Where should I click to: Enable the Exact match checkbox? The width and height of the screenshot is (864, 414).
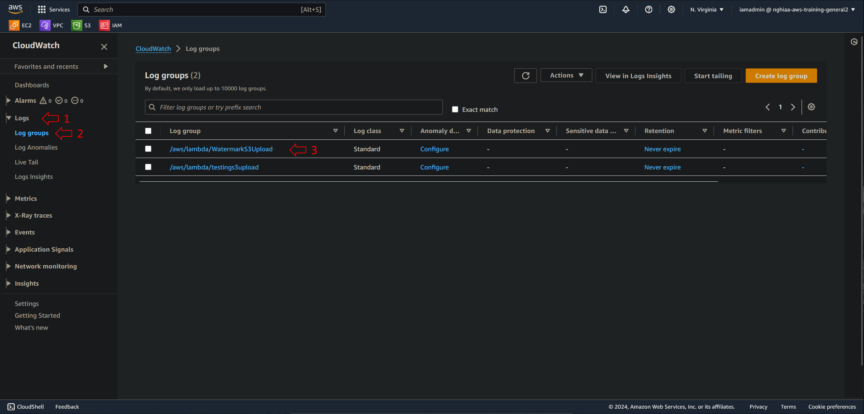pos(455,109)
